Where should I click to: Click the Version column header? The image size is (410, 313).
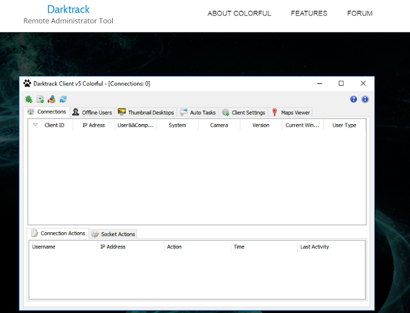pos(261,125)
